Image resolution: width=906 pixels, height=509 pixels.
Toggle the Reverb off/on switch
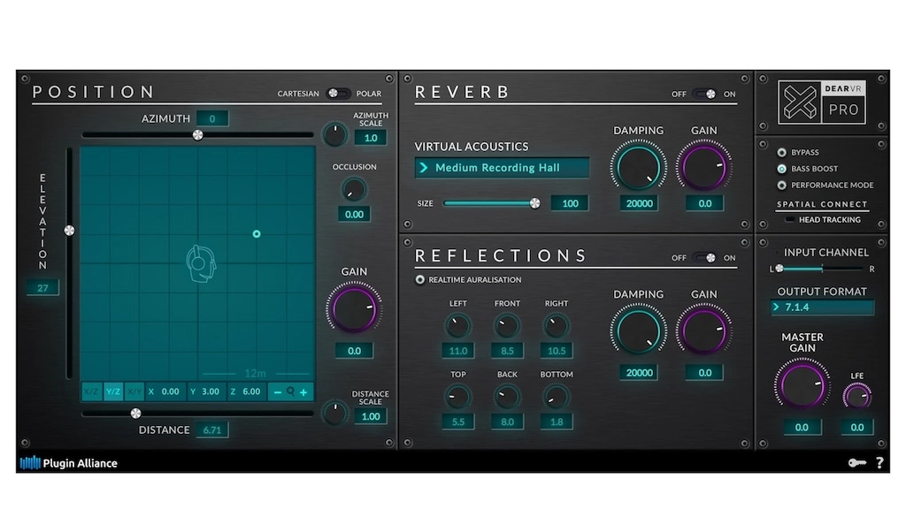click(704, 94)
